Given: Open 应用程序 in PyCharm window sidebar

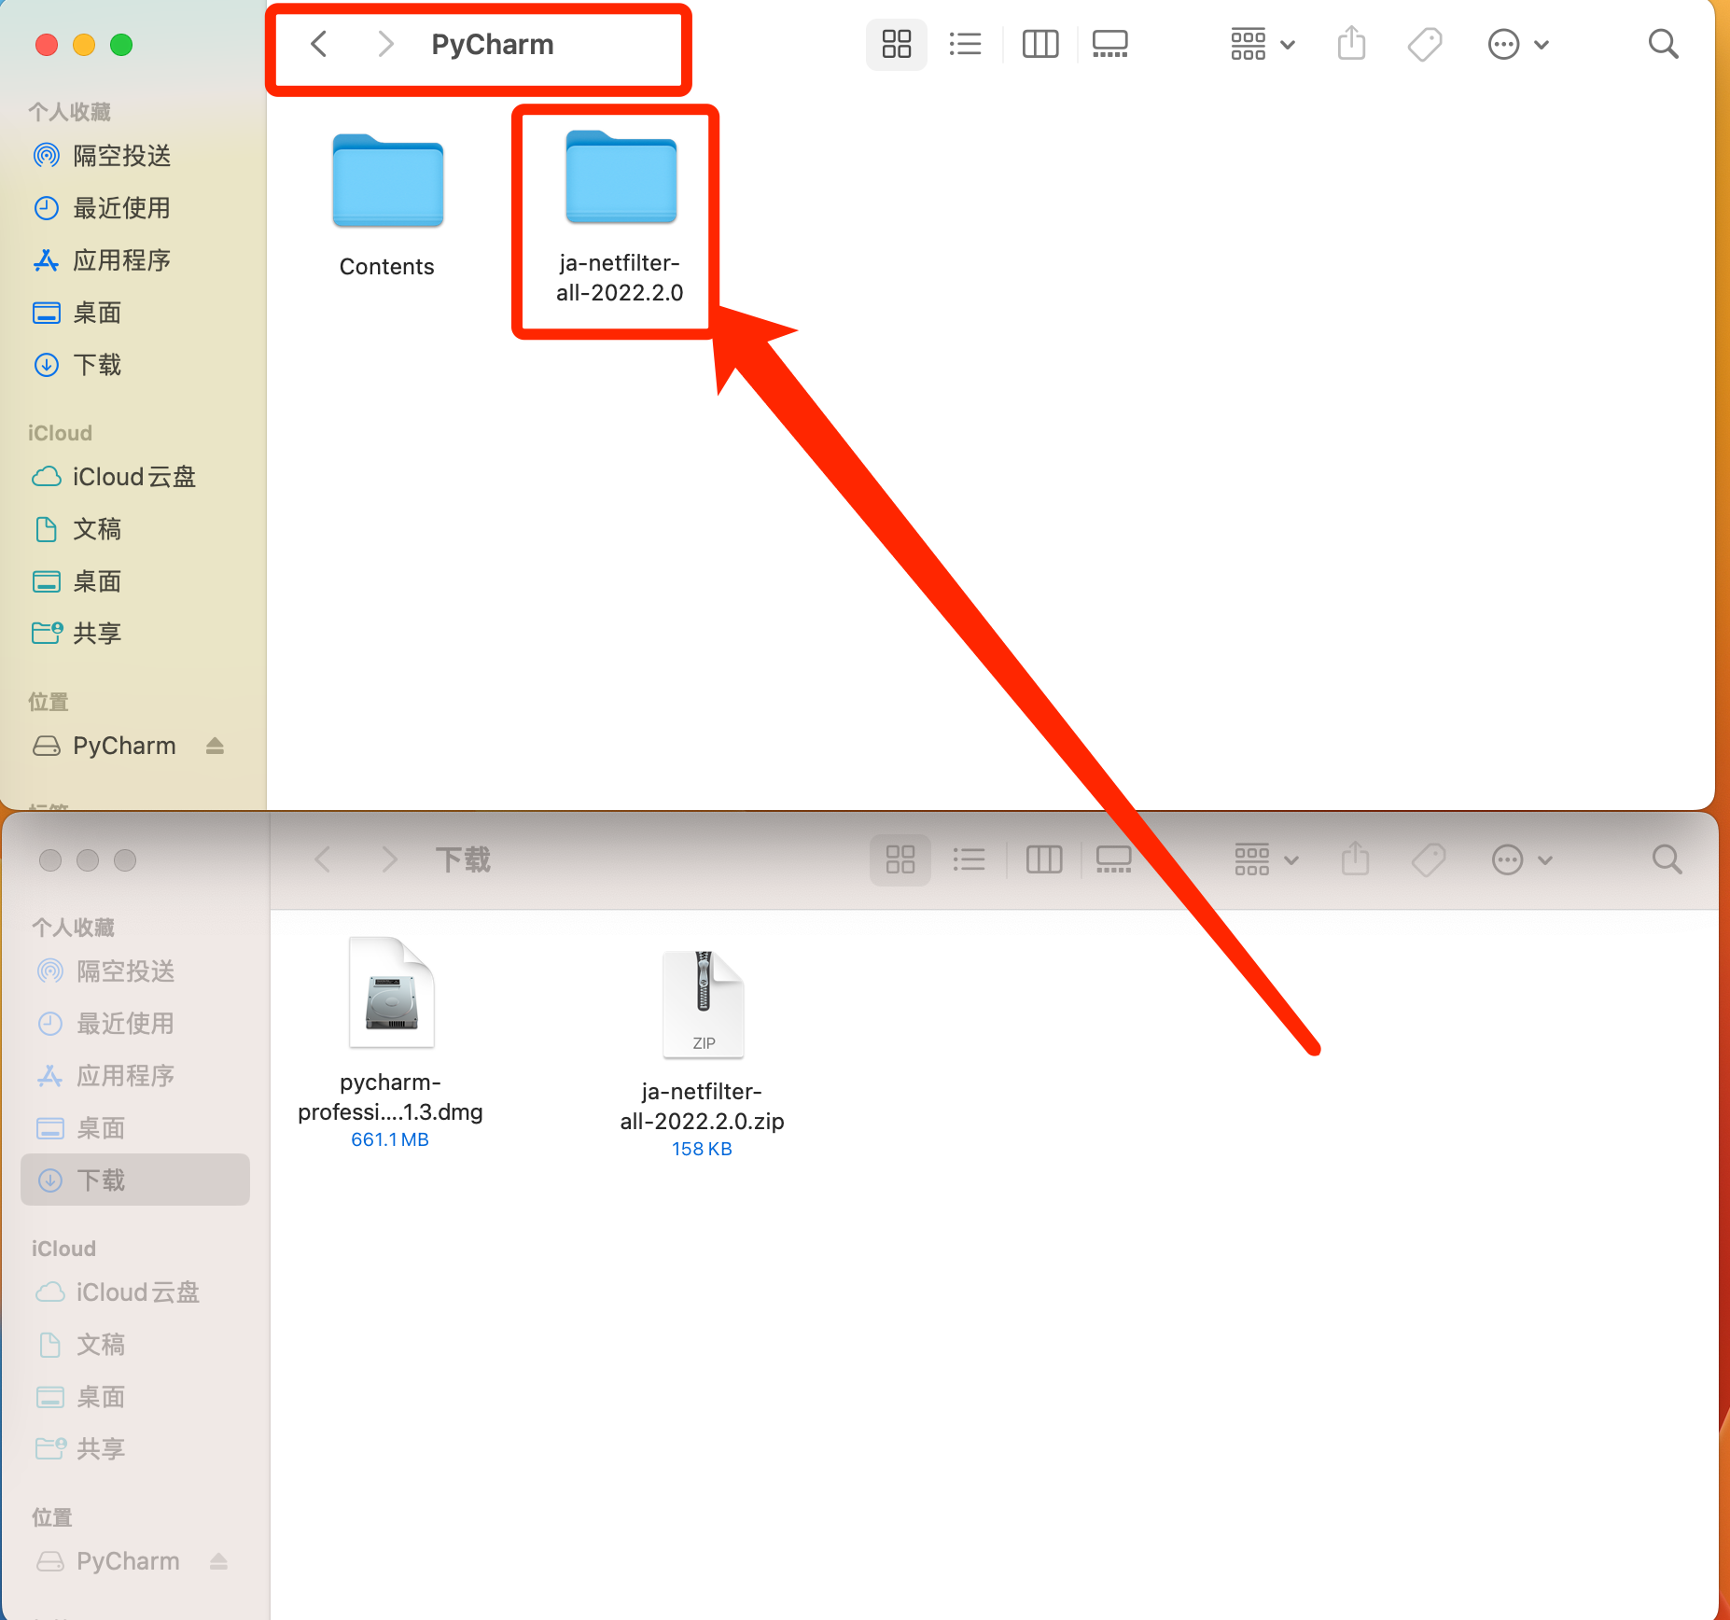Looking at the screenshot, I should click(x=103, y=260).
